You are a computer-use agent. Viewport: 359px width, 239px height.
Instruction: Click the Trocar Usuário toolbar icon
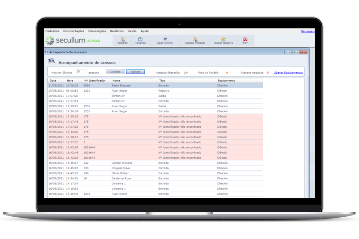[223, 41]
